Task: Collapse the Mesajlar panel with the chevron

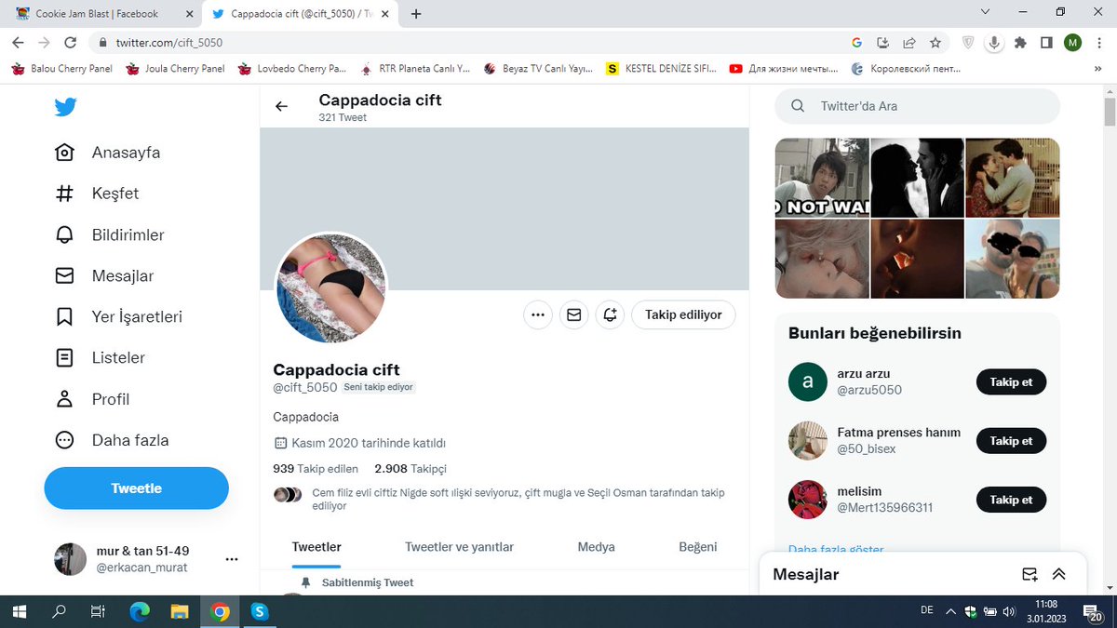Action: click(x=1058, y=574)
